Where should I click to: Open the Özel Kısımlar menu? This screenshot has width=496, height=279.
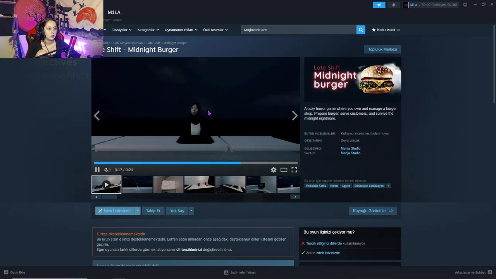click(x=215, y=30)
